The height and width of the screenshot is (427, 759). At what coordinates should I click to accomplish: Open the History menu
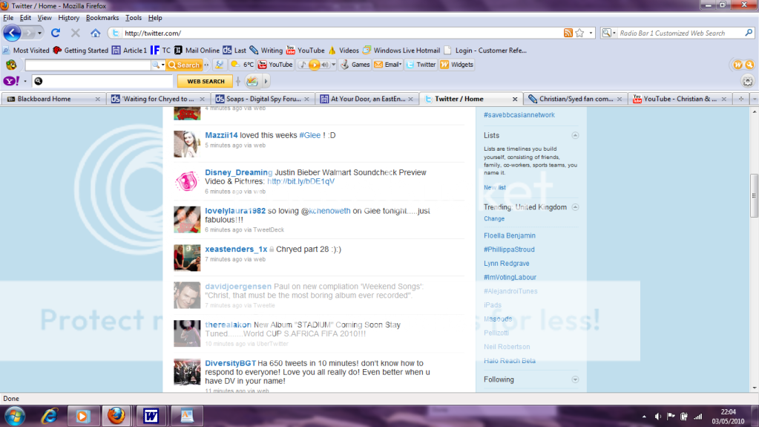coord(68,17)
